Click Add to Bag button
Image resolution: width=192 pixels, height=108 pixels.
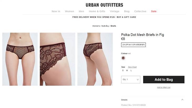click(164, 80)
